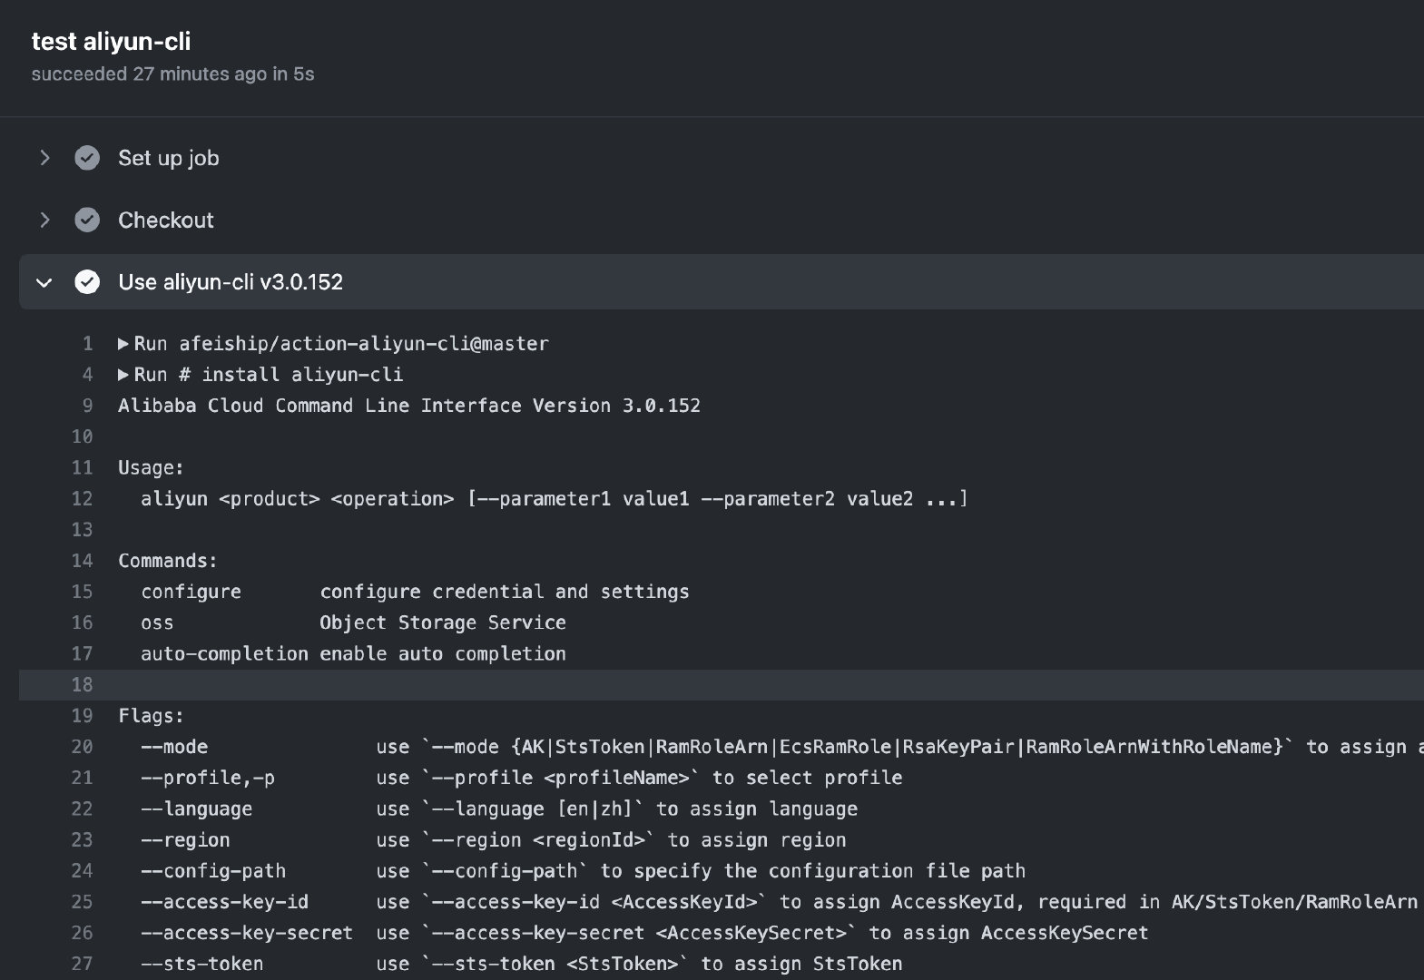
Task: Expand the Run afeiship/action-aliyun-cli@master triangle
Action: point(123,344)
